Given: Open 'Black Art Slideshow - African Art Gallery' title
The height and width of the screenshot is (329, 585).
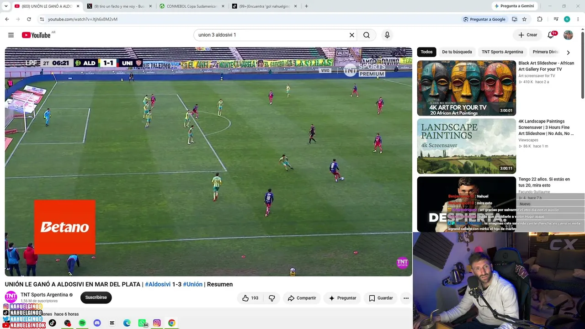Looking at the screenshot, I should tap(546, 66).
